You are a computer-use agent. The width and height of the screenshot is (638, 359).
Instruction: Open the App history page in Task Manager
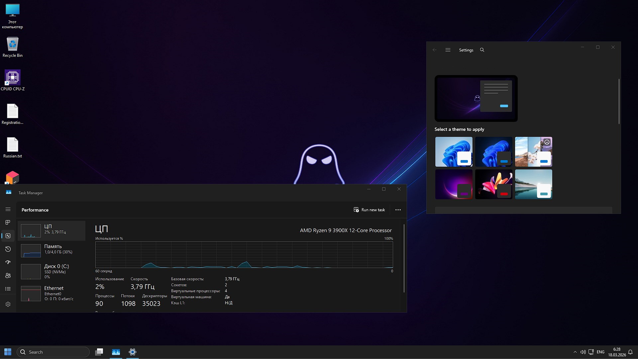(x=8, y=249)
